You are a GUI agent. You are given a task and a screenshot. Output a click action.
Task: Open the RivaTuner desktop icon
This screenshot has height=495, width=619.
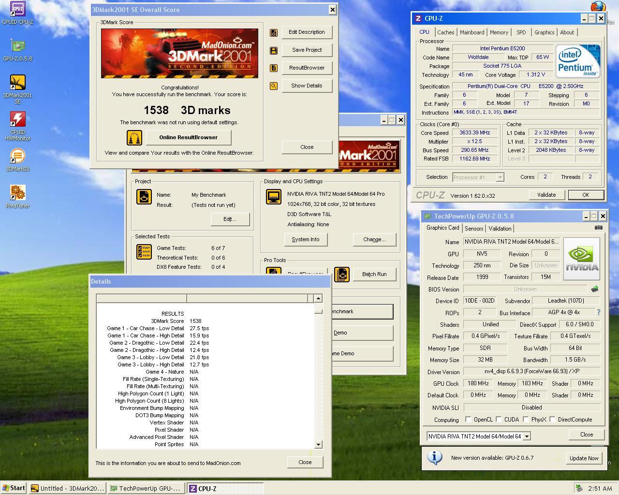17,193
